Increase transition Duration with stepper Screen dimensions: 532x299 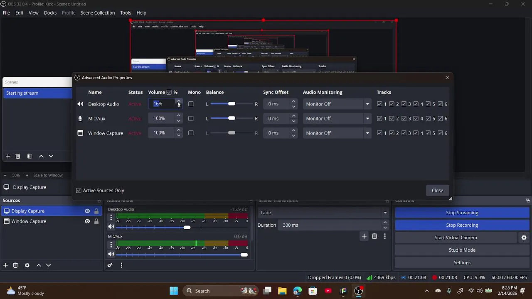385,223
